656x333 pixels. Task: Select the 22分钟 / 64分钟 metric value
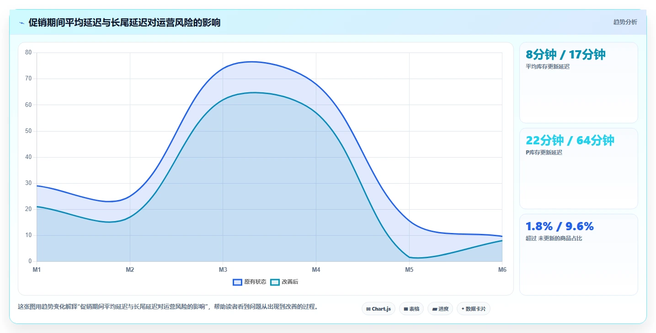pos(570,140)
